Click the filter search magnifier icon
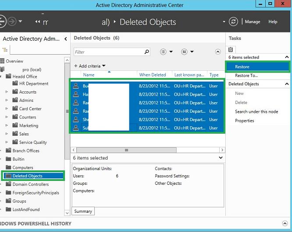Screen dimensions: 292x232 tap(147, 52)
